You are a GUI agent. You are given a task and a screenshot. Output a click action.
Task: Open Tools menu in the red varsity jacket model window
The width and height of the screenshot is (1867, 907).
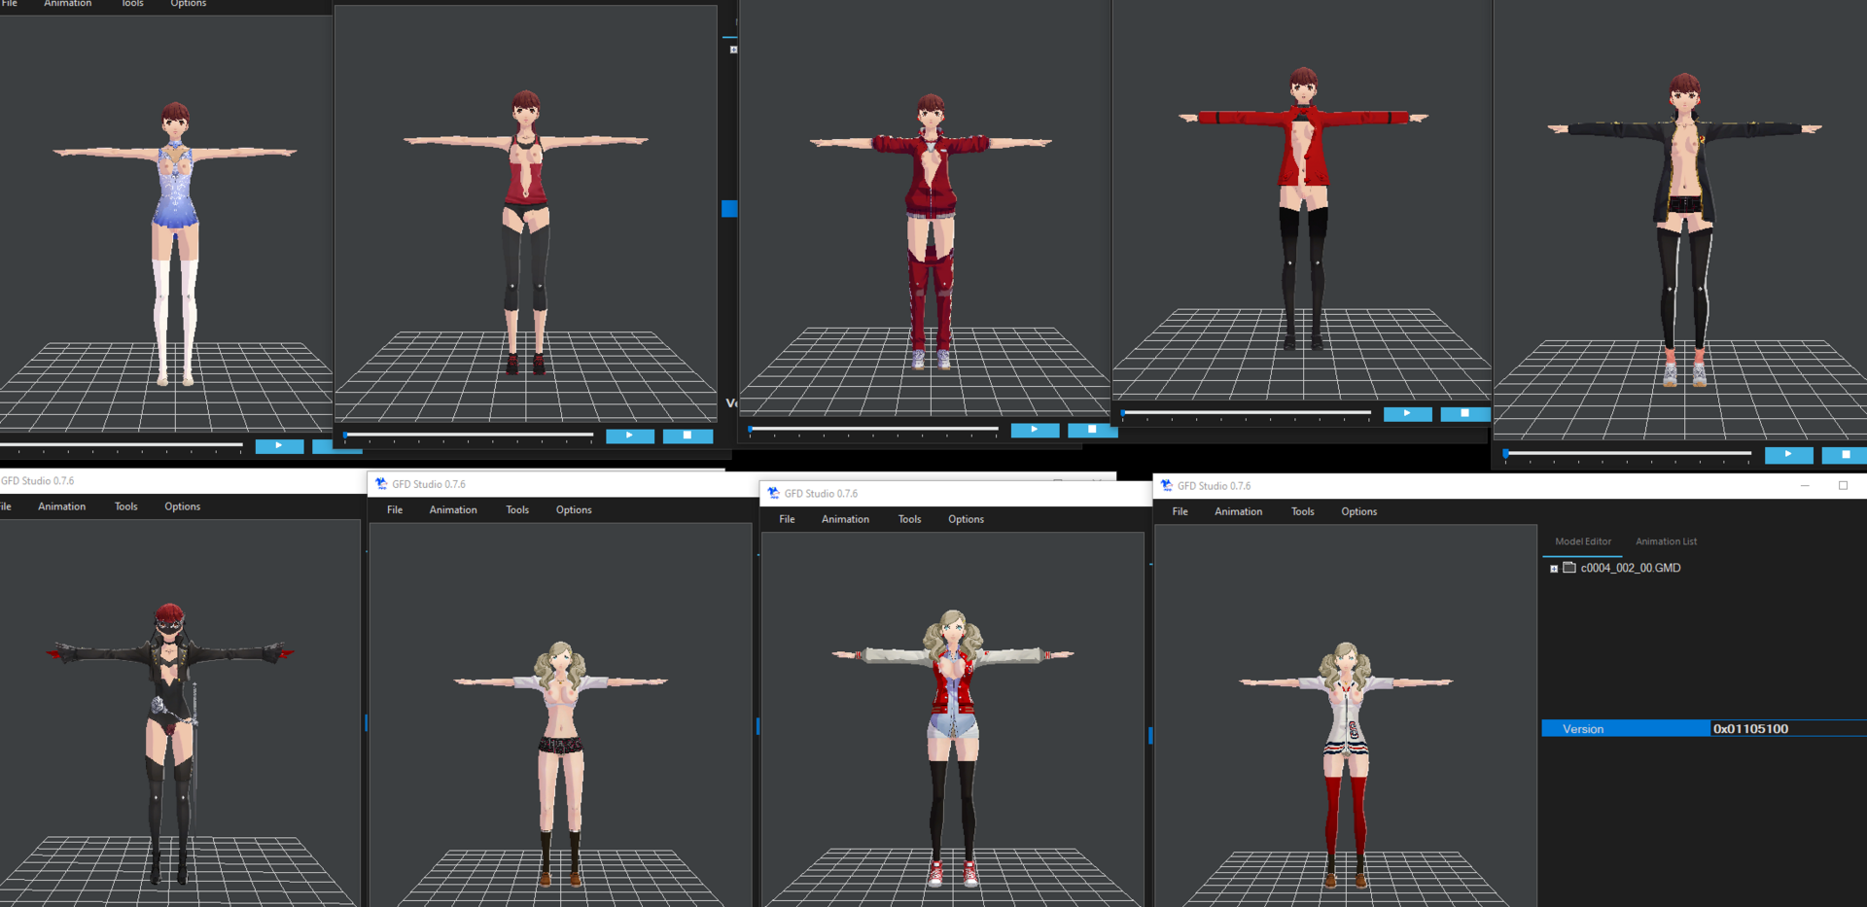tap(910, 519)
